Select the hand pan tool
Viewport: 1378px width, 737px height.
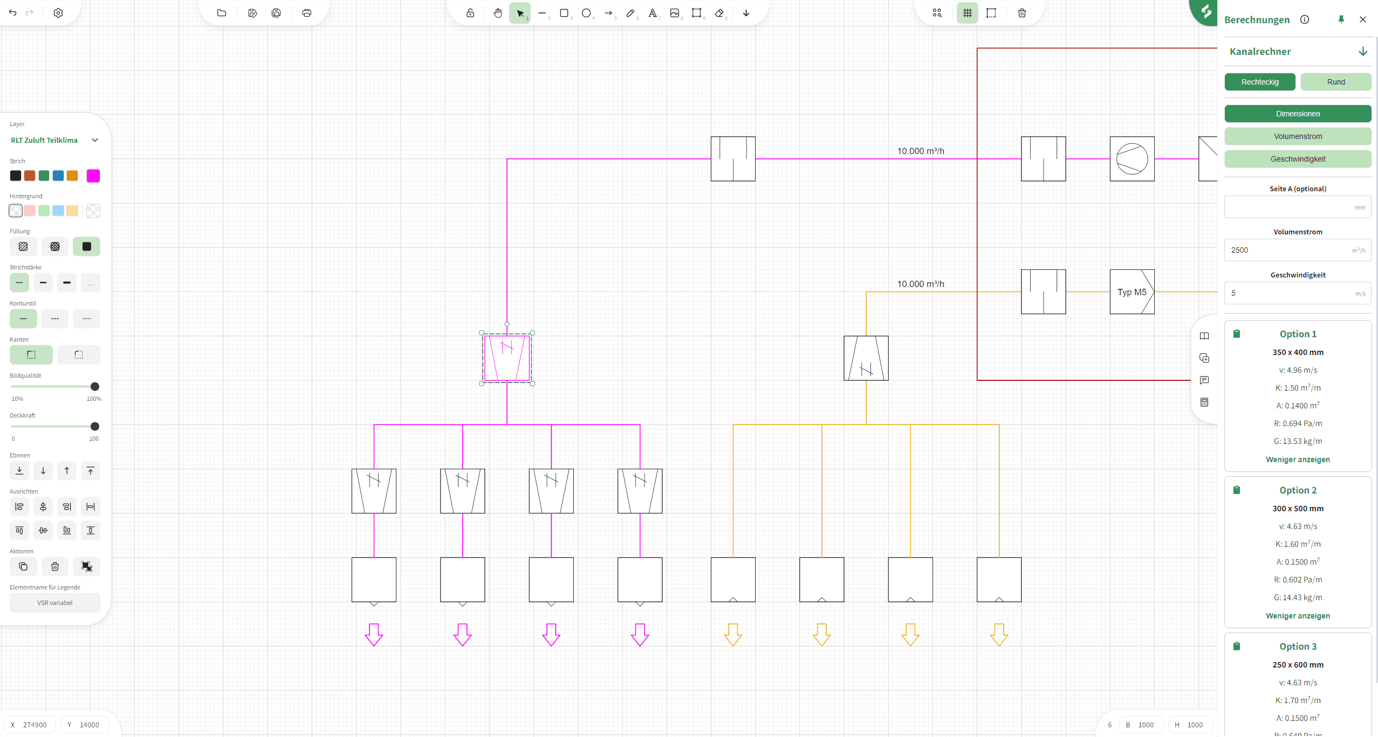click(x=497, y=13)
